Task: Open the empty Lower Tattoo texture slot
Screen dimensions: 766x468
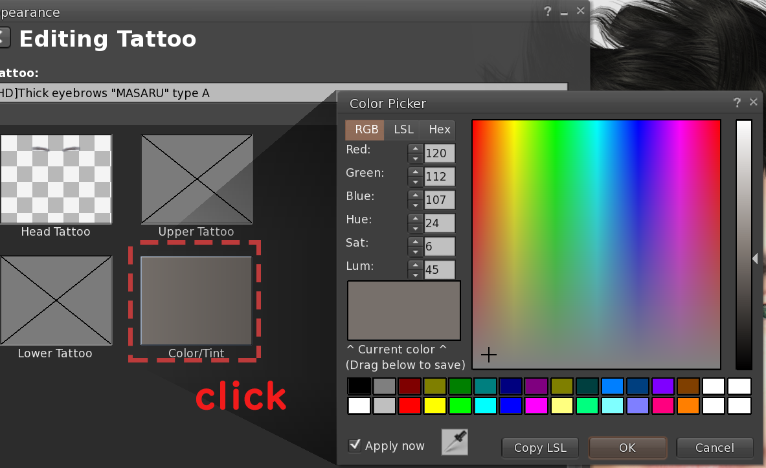Action: coord(56,300)
